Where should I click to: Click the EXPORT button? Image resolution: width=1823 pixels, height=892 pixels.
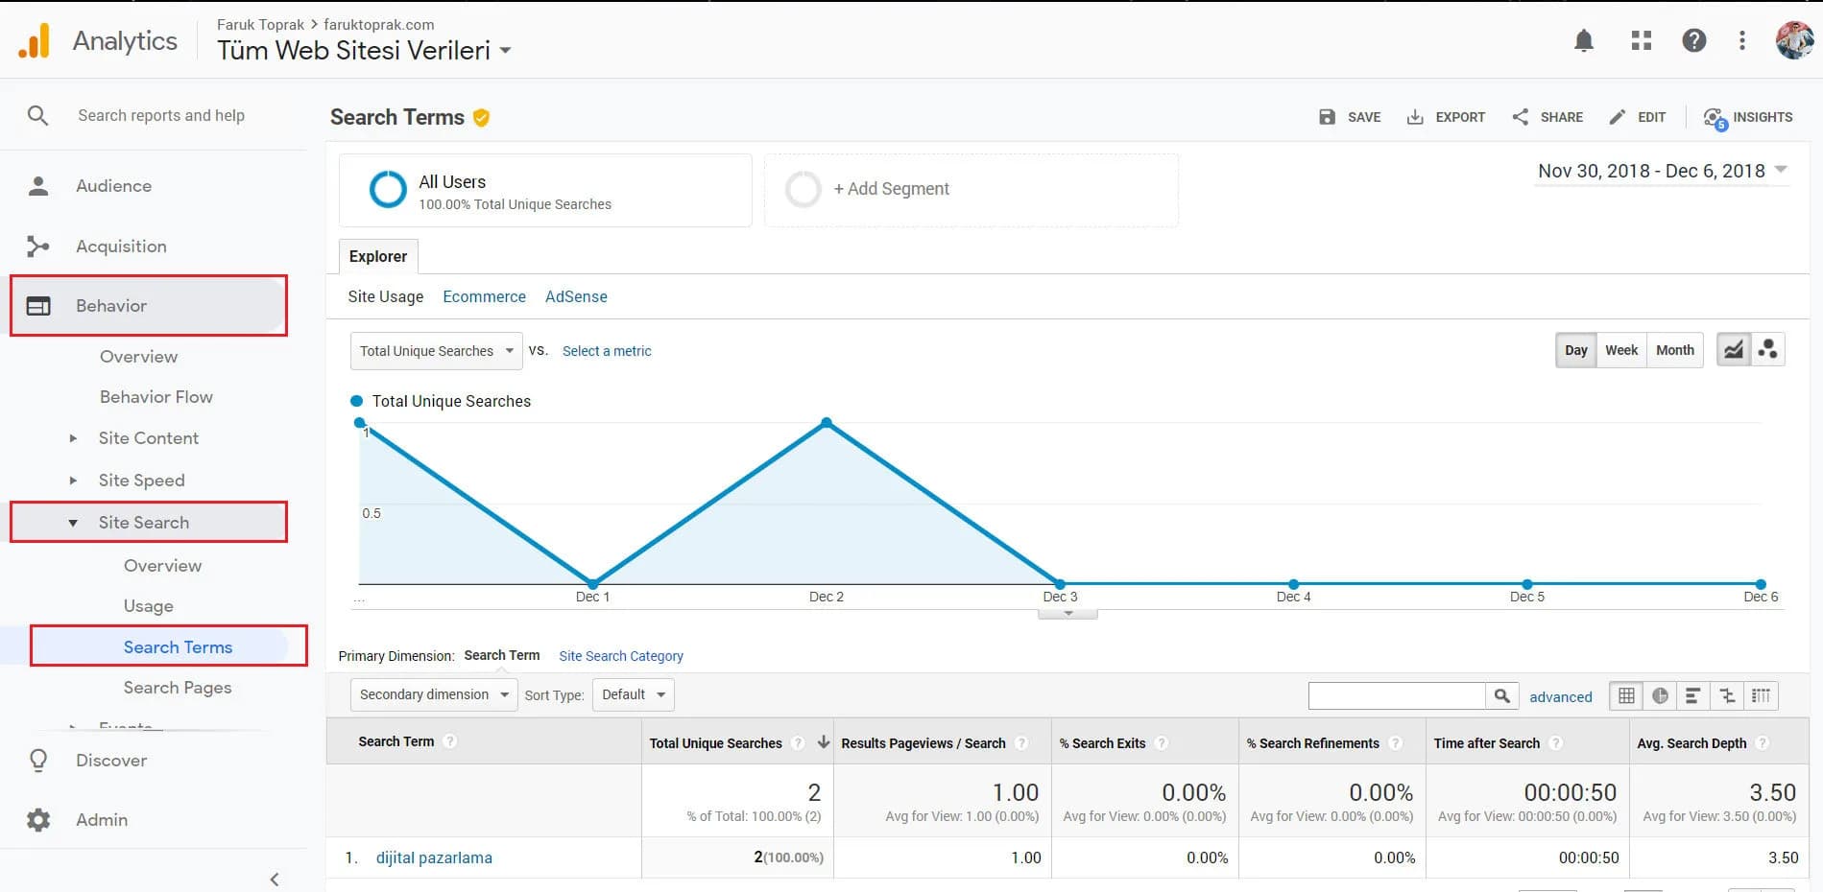1446,117
